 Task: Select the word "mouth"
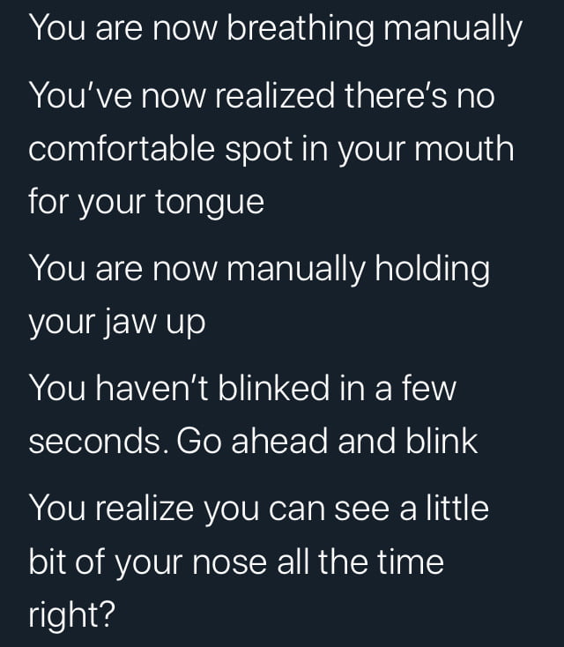pyautogui.click(x=464, y=148)
